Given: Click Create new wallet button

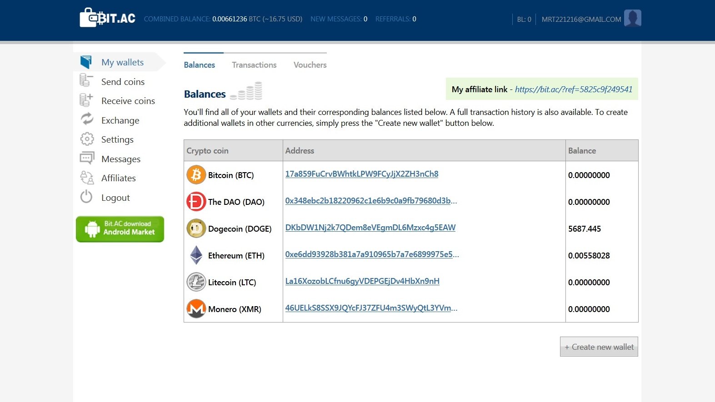Looking at the screenshot, I should pos(599,347).
